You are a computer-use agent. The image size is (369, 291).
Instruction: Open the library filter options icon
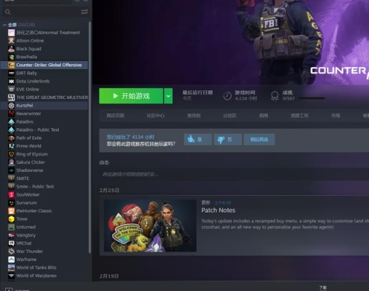point(84,12)
